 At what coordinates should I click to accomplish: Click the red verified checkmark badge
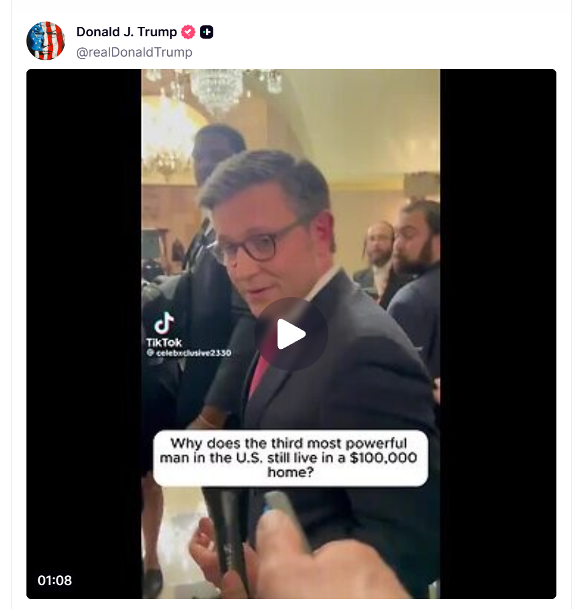(x=188, y=32)
